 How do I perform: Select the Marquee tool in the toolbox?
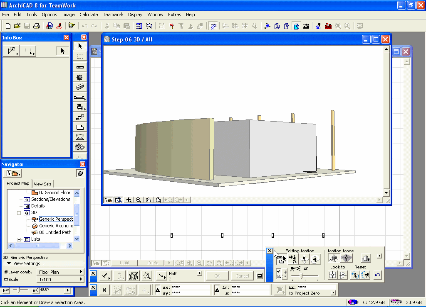(x=80, y=56)
